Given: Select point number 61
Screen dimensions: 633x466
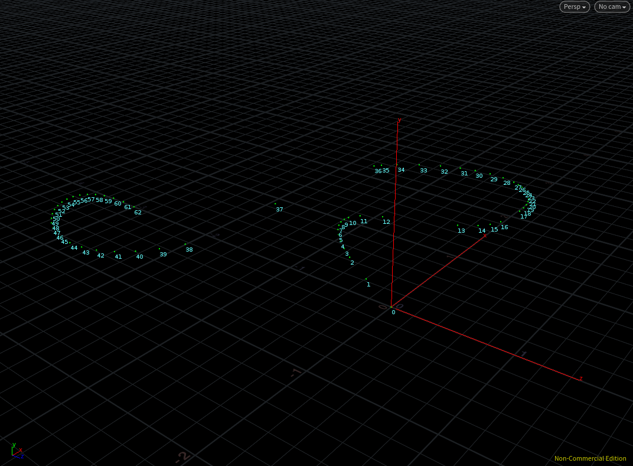Looking at the screenshot, I should pyautogui.click(x=128, y=207).
